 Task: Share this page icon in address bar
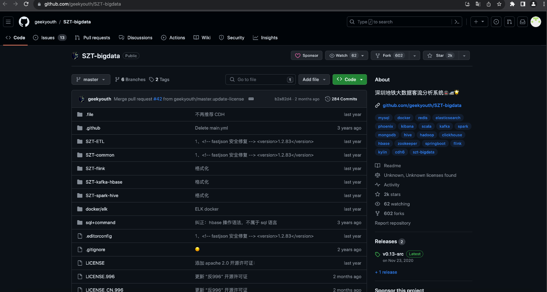click(489, 4)
